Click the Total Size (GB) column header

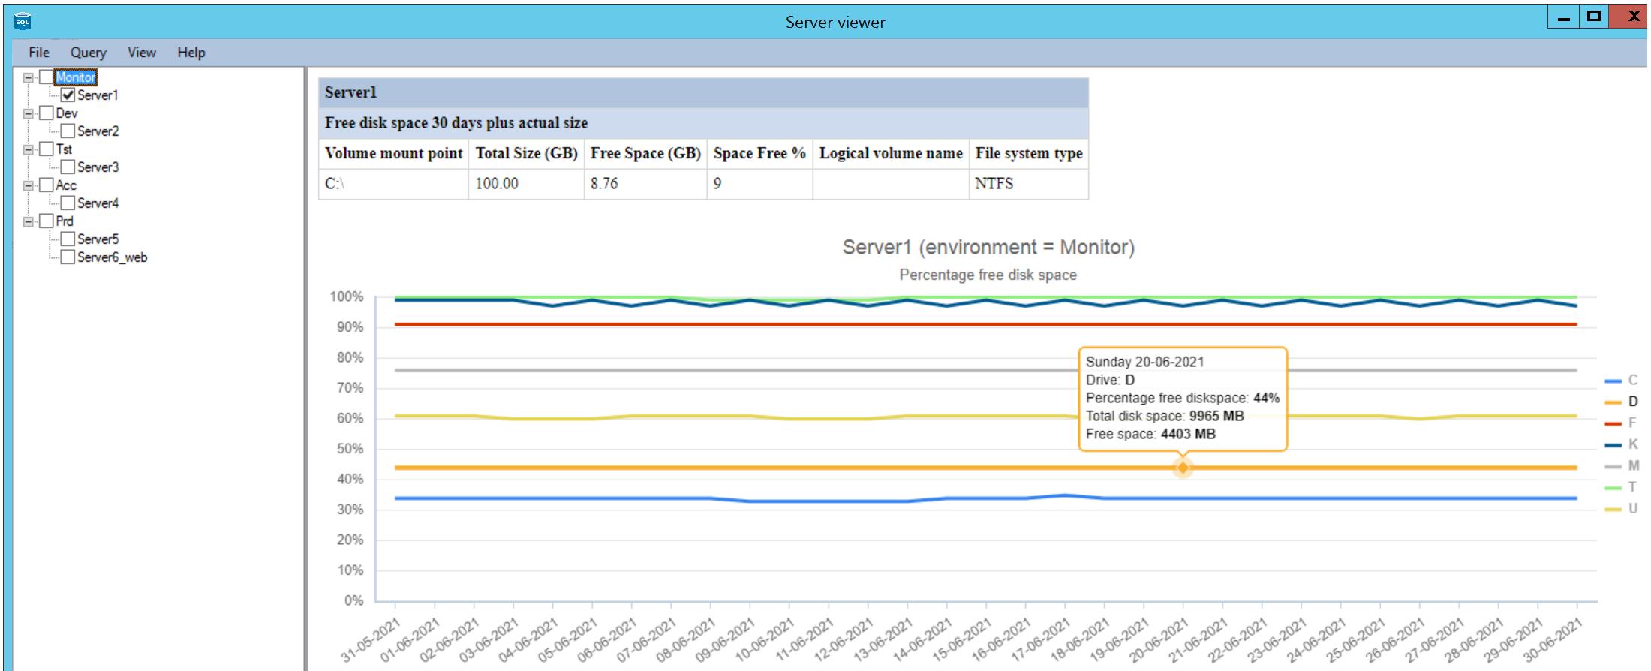coord(526,153)
